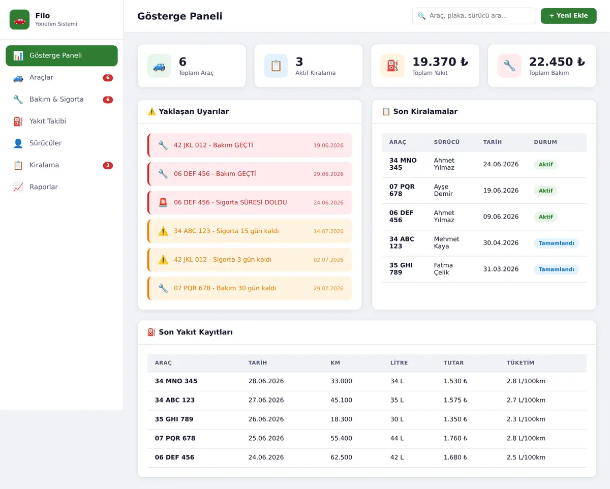Click the 19.370 ₺ Toplam Yakıt value
Screen dimensions: 610x489
click(x=440, y=62)
